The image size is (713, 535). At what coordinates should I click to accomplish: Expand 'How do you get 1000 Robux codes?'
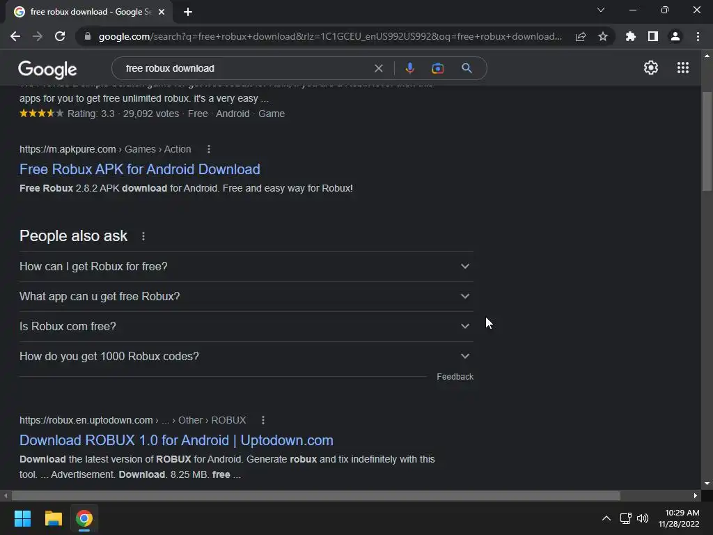246,356
